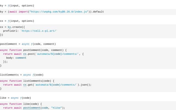This screenshot has width=176, height=110.
Task: Place cursor at the "#like" string literal
Action: pos(57,108)
